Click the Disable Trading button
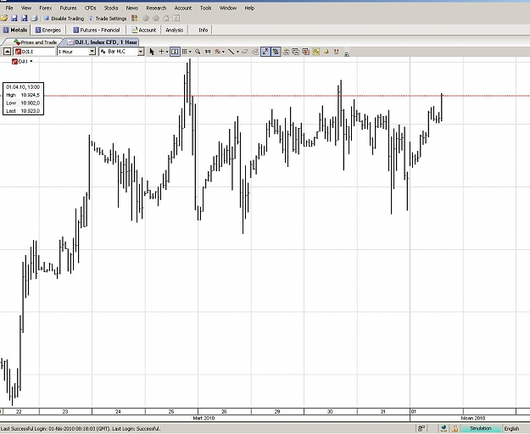Viewport: 530px width, 434px height. [64, 19]
